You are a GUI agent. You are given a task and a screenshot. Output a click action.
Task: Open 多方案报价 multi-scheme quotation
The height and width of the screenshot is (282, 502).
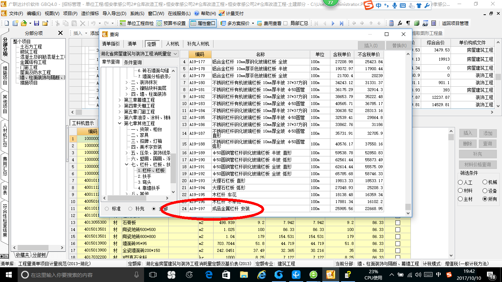coord(235,23)
